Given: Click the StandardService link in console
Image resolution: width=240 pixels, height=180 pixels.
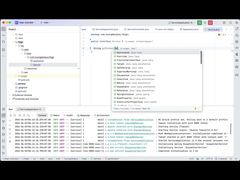Looking at the screenshot, I should pyautogui.click(x=143, y=127).
